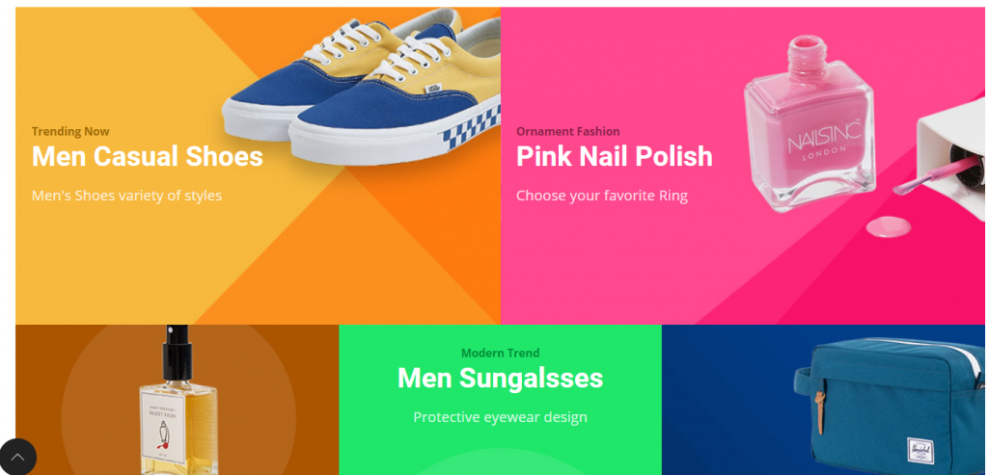Open the perfume spray bottle image

click(178, 401)
